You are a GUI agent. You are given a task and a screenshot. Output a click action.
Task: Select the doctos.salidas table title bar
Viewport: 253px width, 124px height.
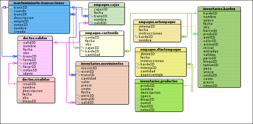(35, 38)
